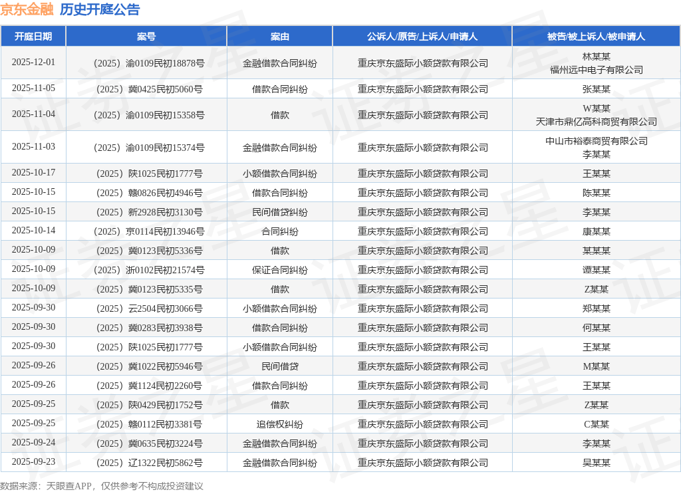Click the 追偿权纠纷 case reason
Viewport: 681px width, 492px height.
[x=280, y=424]
